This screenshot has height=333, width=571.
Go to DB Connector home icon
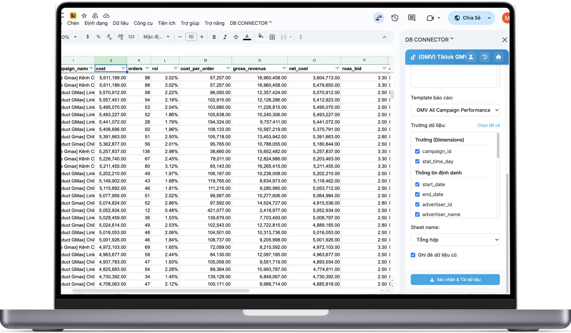point(498,57)
